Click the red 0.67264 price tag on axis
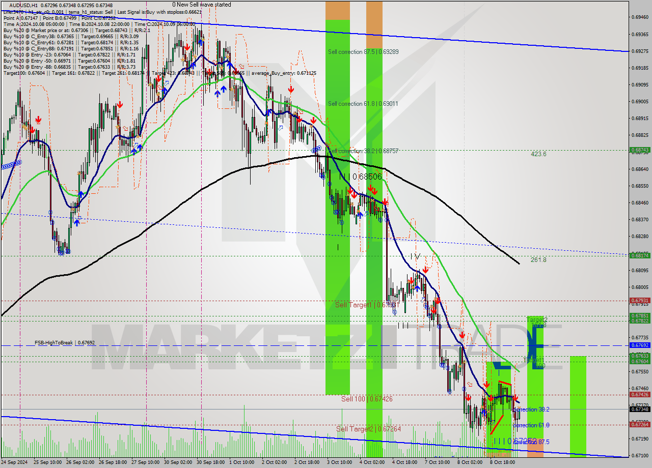The height and width of the screenshot is (468, 652). [640, 424]
